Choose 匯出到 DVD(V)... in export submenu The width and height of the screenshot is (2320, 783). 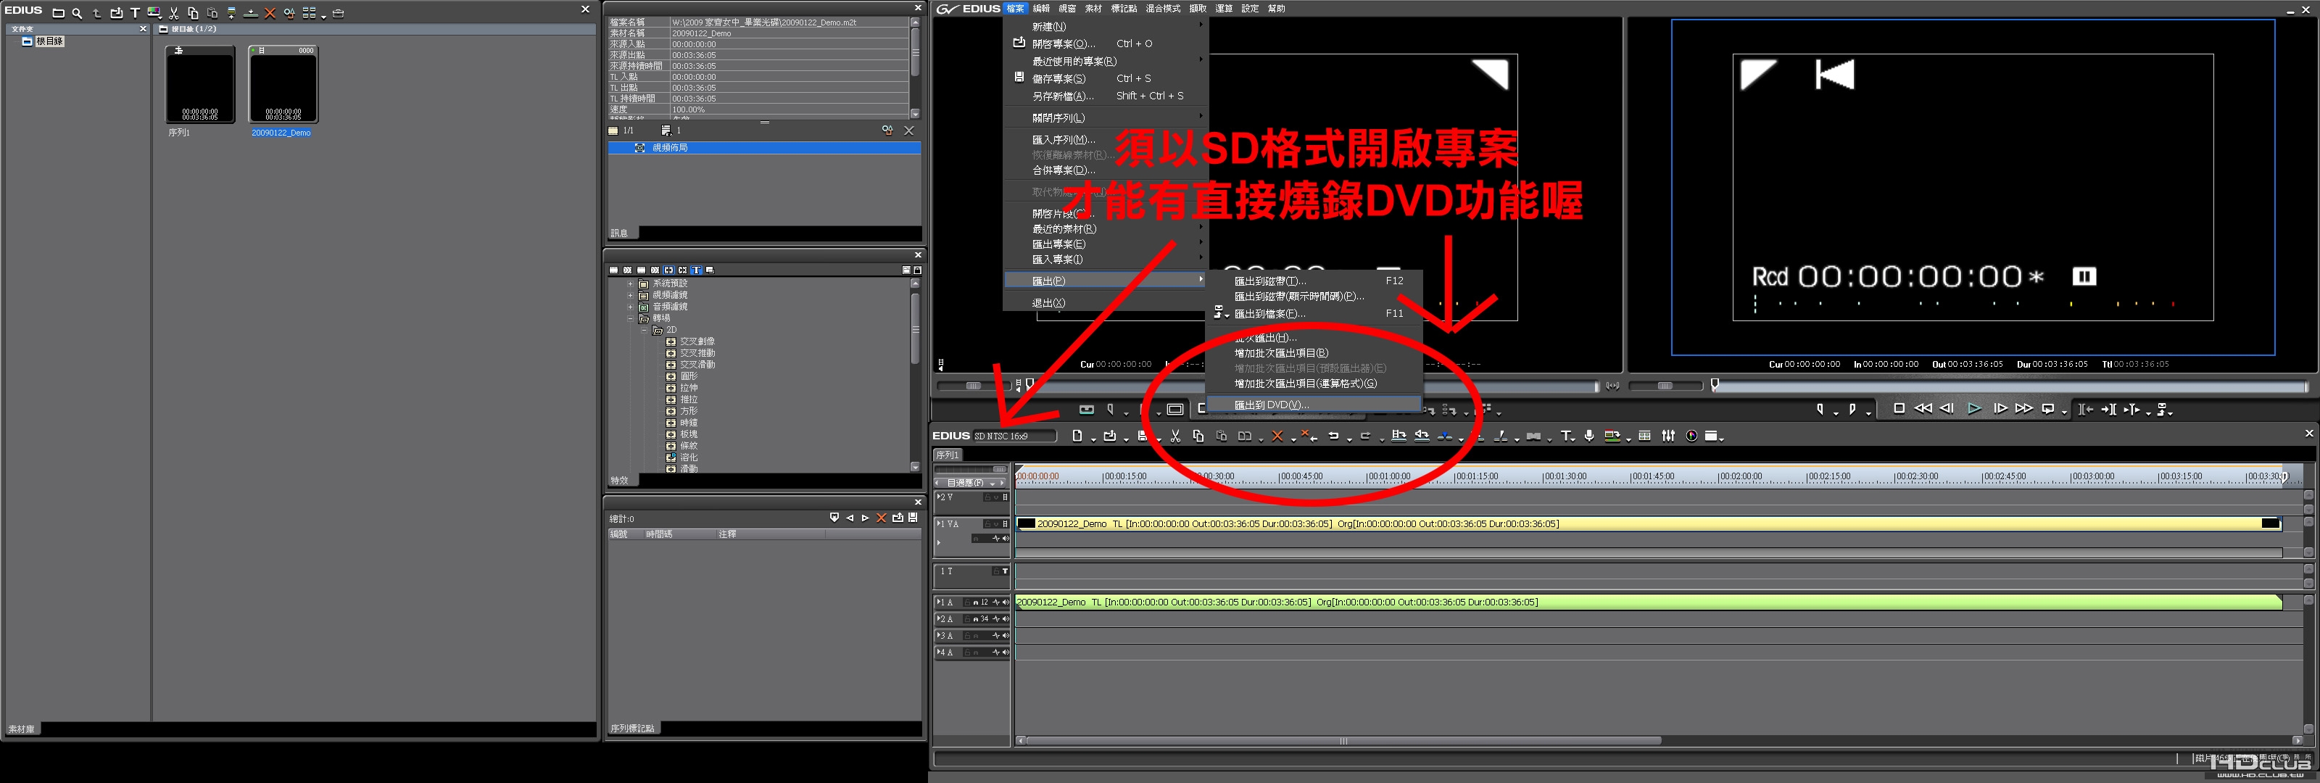click(x=1314, y=405)
